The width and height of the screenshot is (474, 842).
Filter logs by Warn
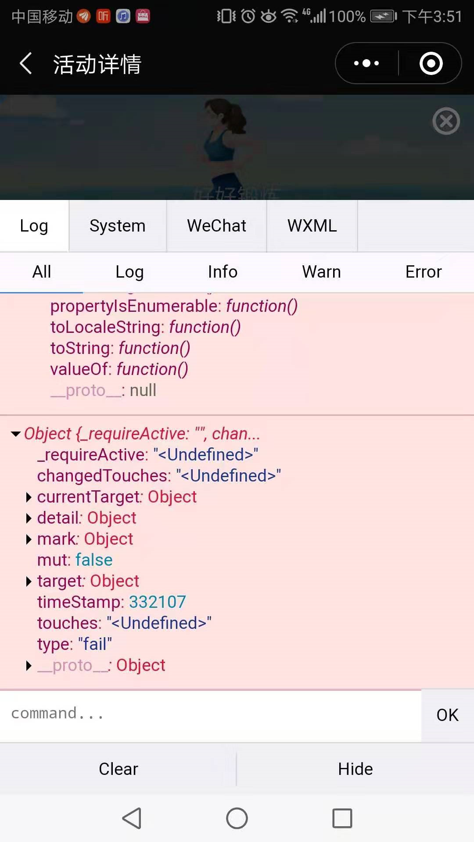321,272
